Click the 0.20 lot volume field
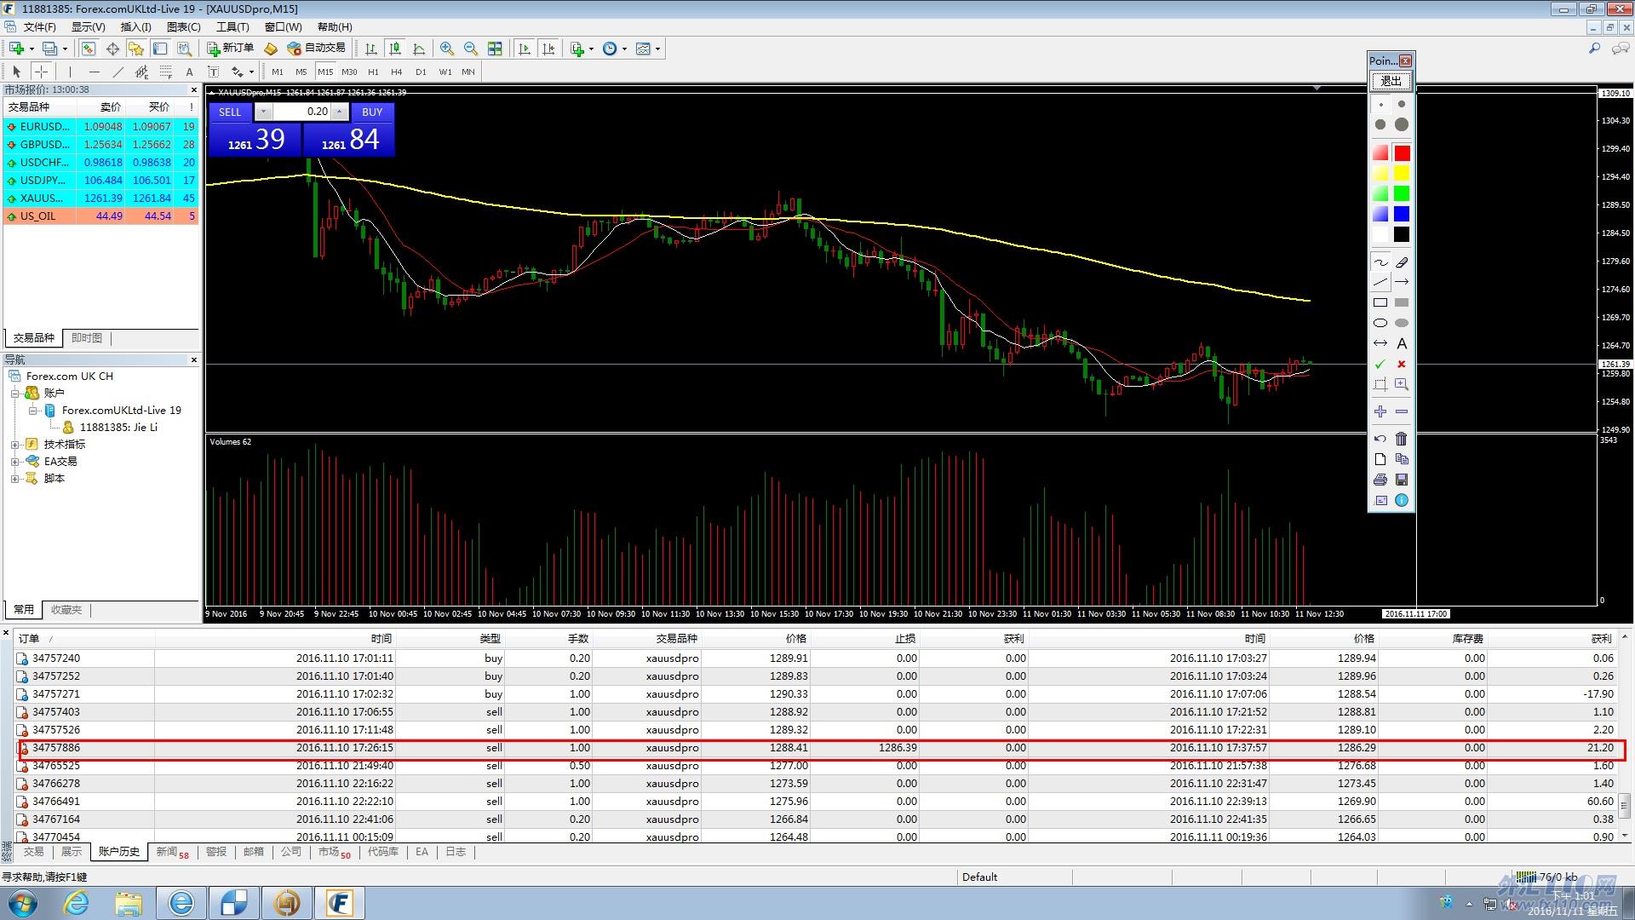The image size is (1635, 920). pyautogui.click(x=301, y=112)
